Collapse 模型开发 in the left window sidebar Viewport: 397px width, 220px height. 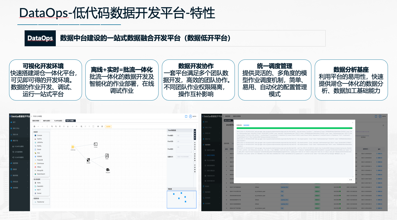[19, 141]
